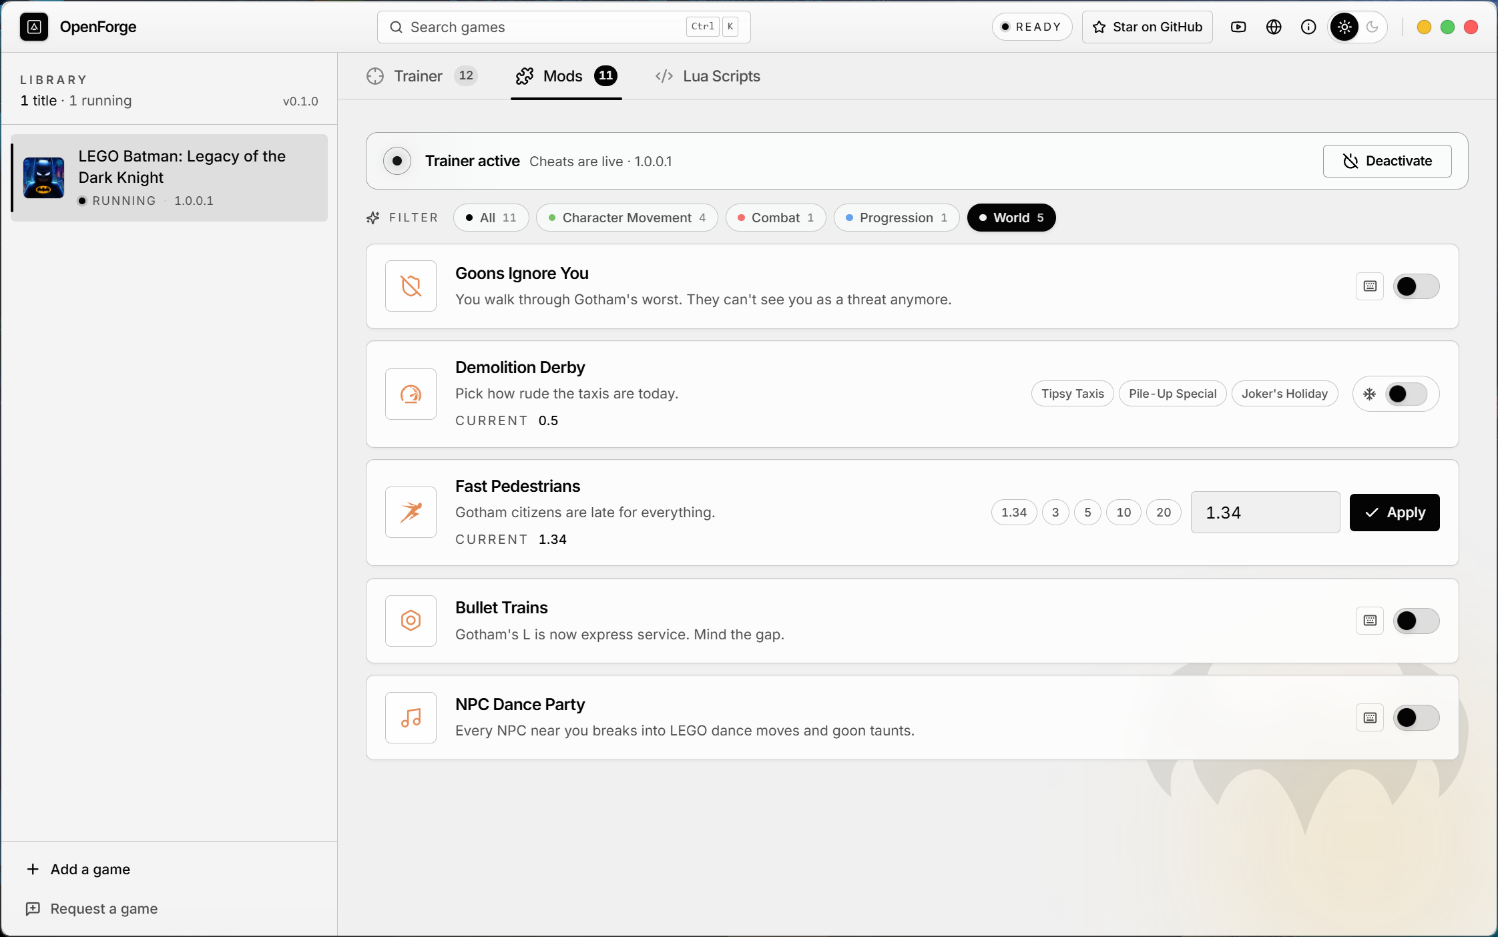
Task: Toggle Bullet Trains switch
Action: (x=1416, y=621)
